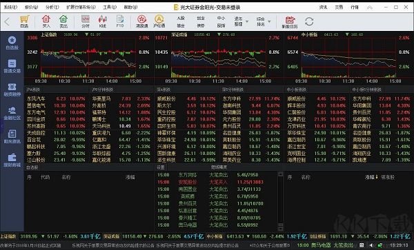Open 金融社区 in the left sidebar

coord(12,113)
